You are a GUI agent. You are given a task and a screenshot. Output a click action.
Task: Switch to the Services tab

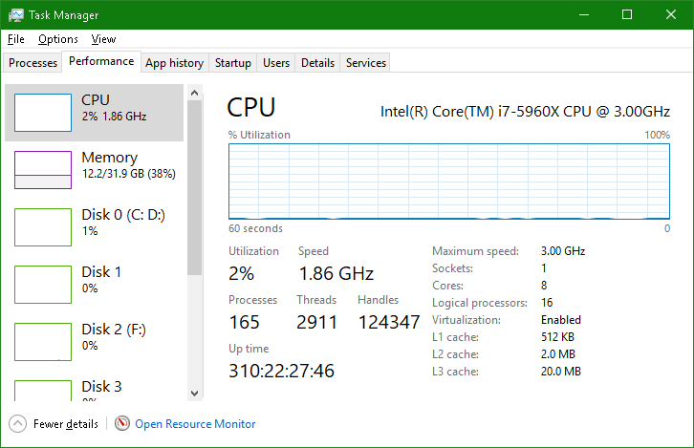pos(366,63)
